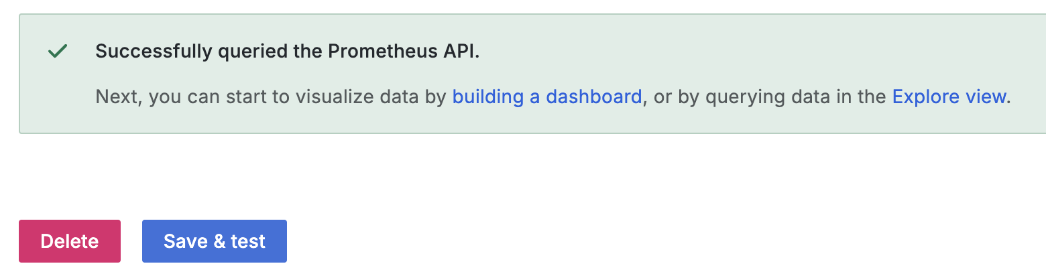Remove the data source using Delete
Screen dimensions: 1046x276
[70, 241]
